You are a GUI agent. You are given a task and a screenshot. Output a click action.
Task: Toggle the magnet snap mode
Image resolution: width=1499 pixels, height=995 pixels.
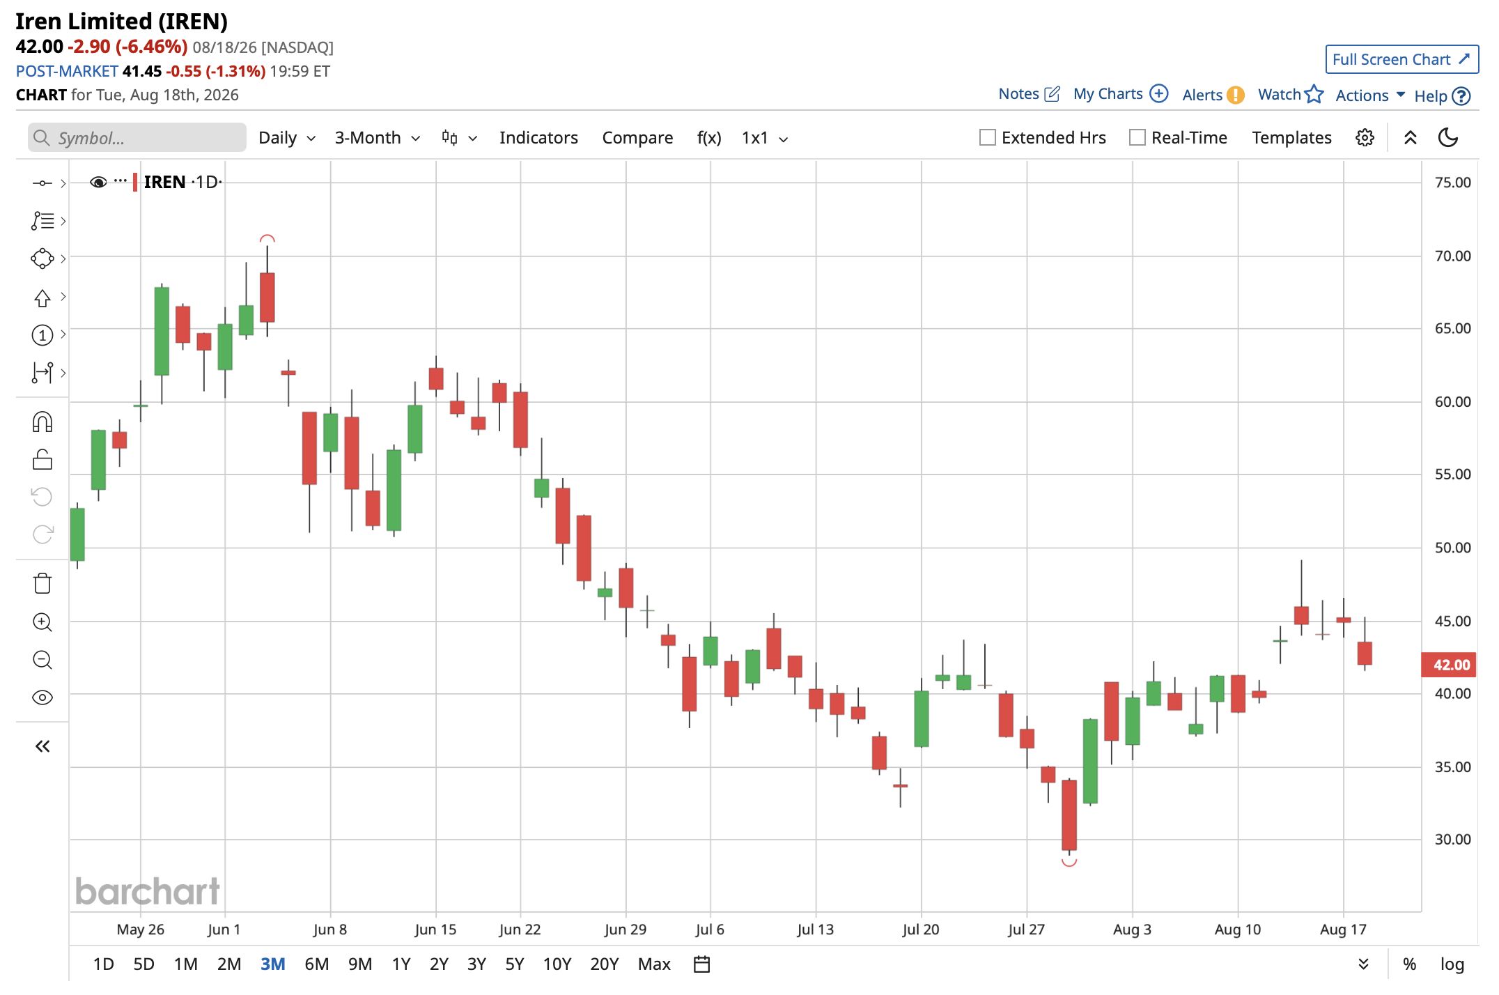pyautogui.click(x=42, y=422)
